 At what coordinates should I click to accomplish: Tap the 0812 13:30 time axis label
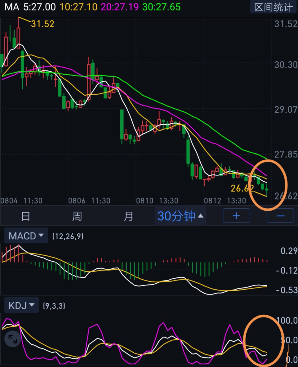(225, 201)
